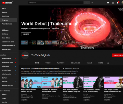Viewport: 123px width, 104px height.
Task: Click Leon Bridges Chooses video title
Action: click(x=113, y=90)
